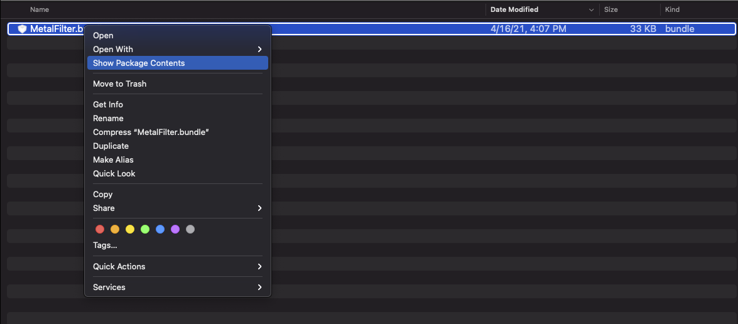Select the Rename menu entry

point(178,119)
